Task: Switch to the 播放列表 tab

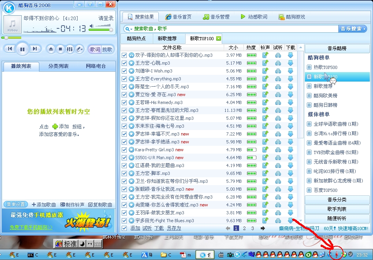Action: [21, 66]
